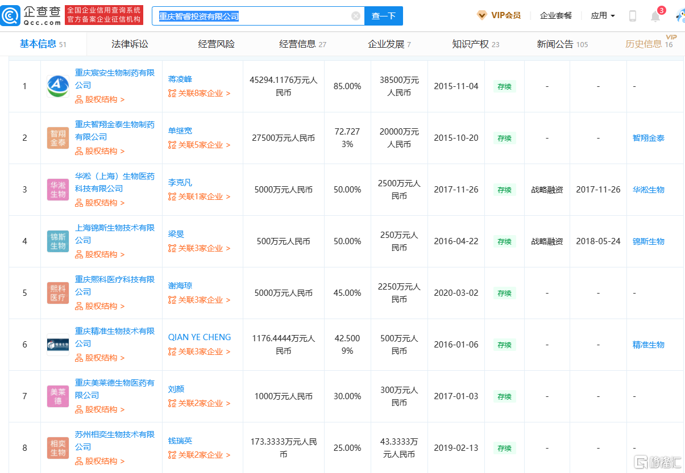Expand 关联1家企业 under 李克凡

(x=200, y=196)
